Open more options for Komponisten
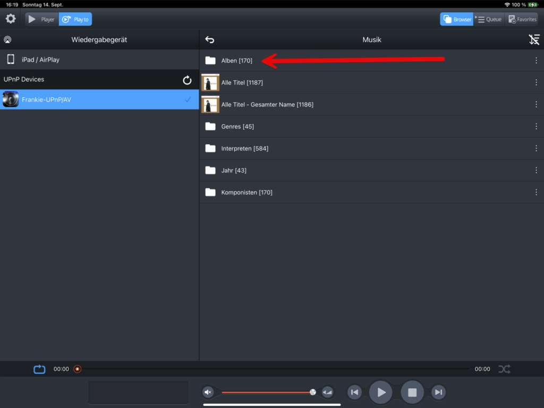Screen dimensions: 544x408 point(536,192)
